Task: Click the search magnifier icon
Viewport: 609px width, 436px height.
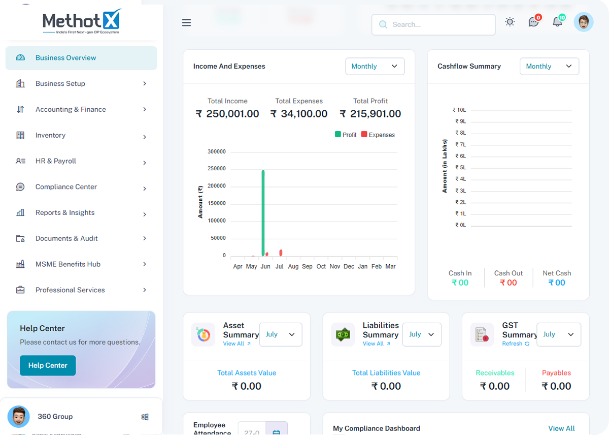Action: pos(383,24)
